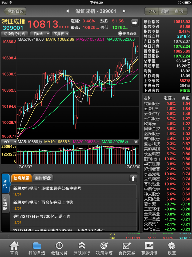The height and width of the screenshot is (257, 192).
Task: Select 立讯精密 stock row
Action: (167, 179)
